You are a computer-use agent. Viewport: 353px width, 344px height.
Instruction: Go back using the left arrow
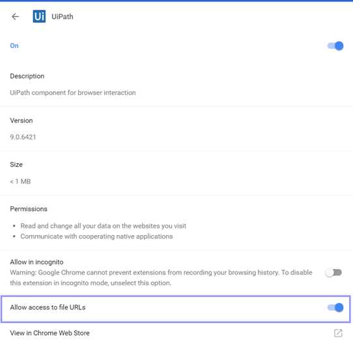point(15,16)
